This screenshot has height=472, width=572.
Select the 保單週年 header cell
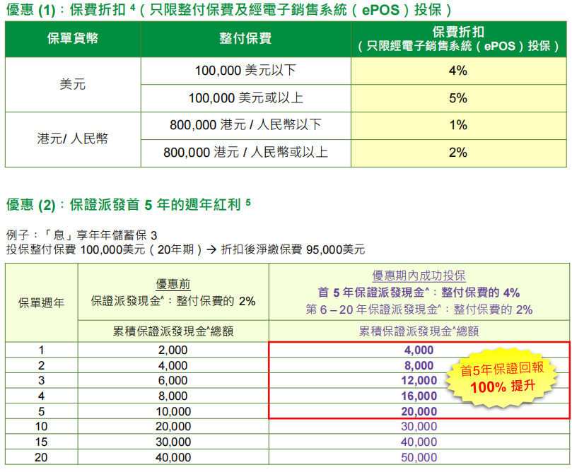click(x=41, y=303)
